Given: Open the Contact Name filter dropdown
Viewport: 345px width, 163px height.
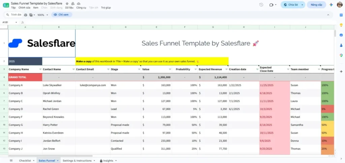Looking at the screenshot, I should tap(73, 70).
